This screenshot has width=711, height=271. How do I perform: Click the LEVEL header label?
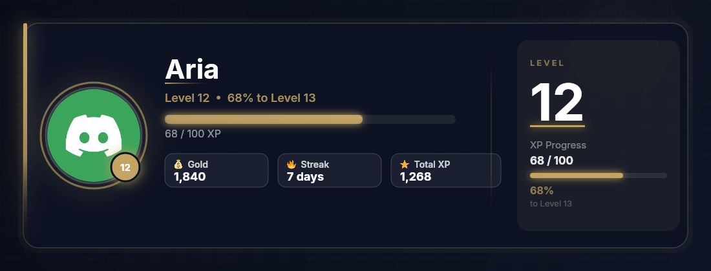[x=547, y=63]
